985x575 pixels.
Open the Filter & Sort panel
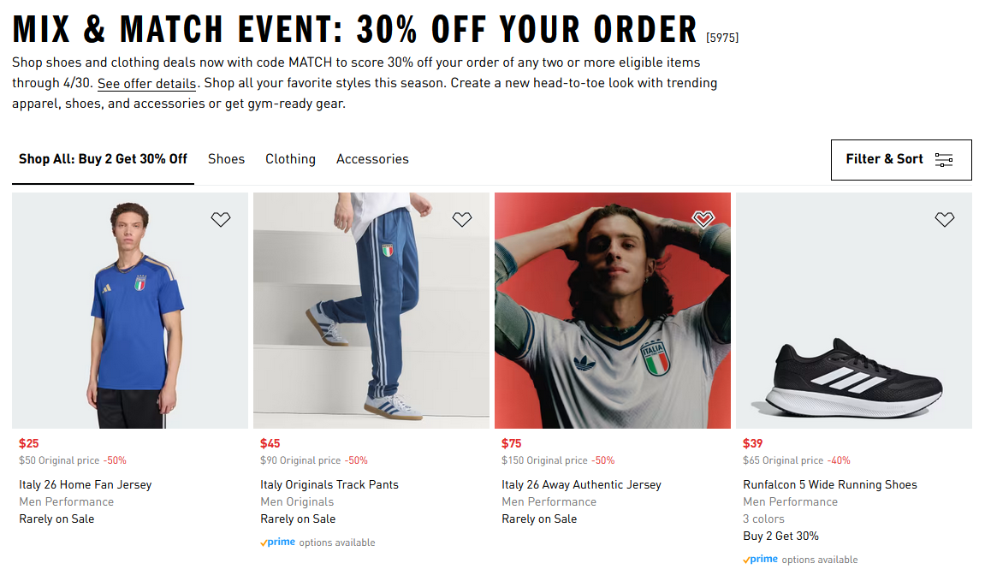coord(885,160)
